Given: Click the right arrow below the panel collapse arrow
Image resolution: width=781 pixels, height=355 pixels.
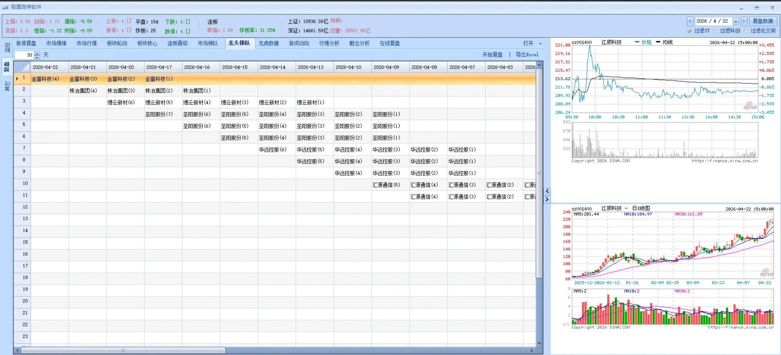Looking at the screenshot, I should point(547,200).
